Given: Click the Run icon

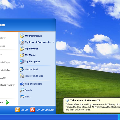Looking at the screenshot, I should (x=22, y=97).
